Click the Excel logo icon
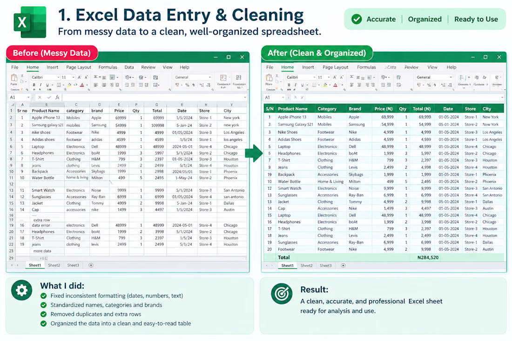512x341 pixels. tap(30, 22)
